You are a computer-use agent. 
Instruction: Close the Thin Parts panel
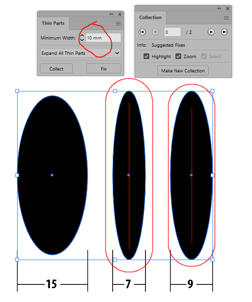click(120, 14)
